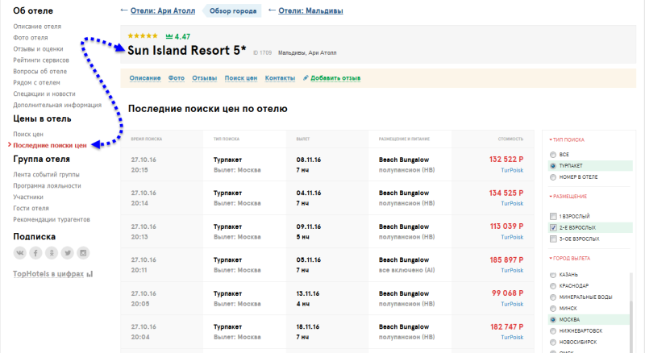Click the green crown rating icon

point(169,37)
